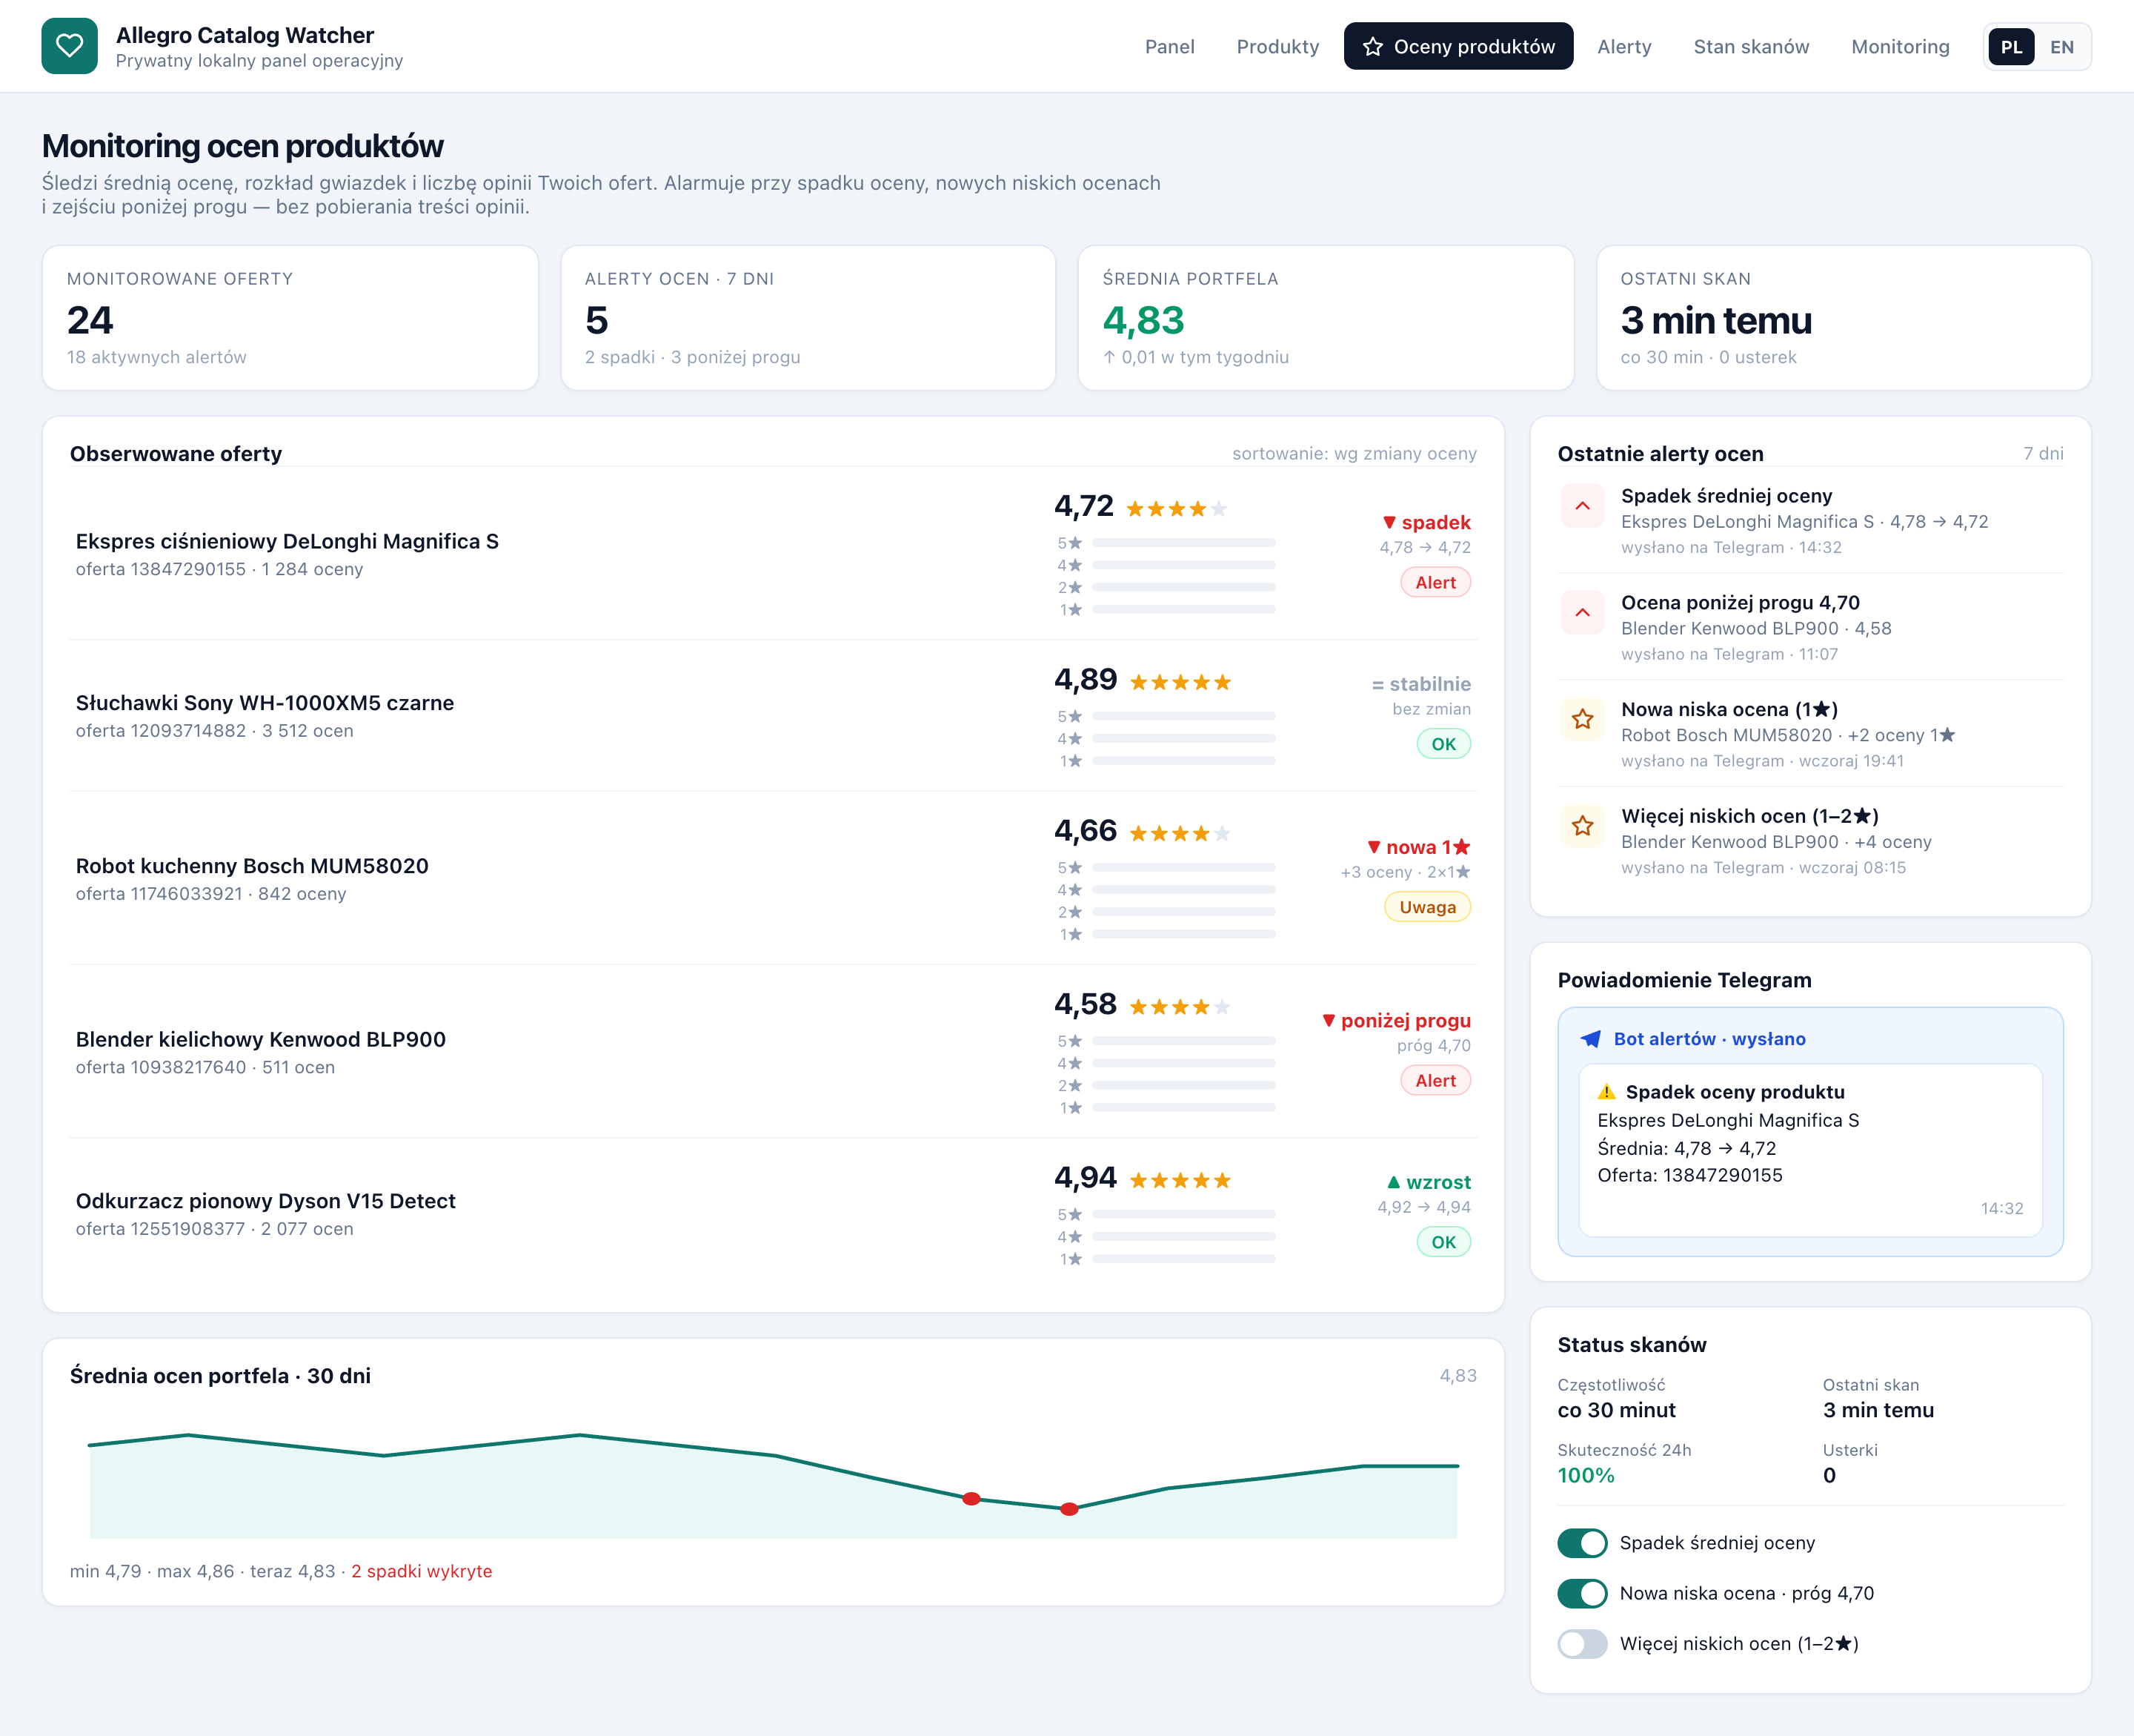Click the up arrow in 0,01 w tym tygodniu

[1108, 357]
